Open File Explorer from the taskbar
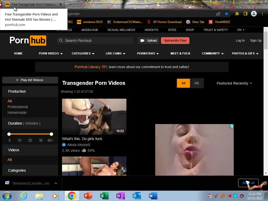Screen dimensions: 268x201 40,196
